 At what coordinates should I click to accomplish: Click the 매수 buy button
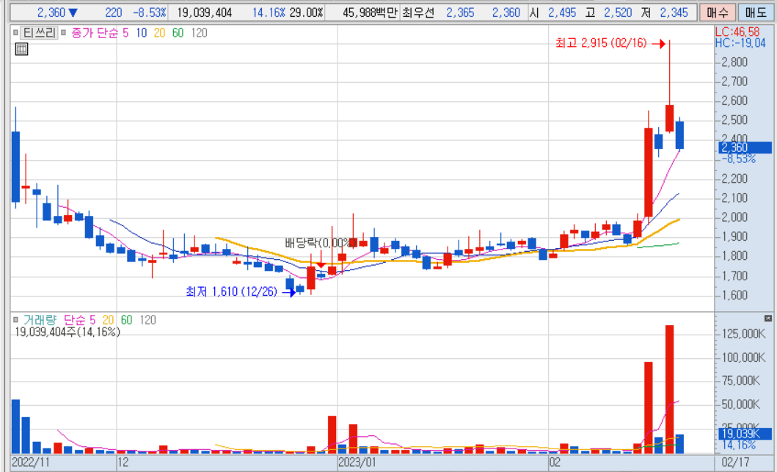[717, 12]
